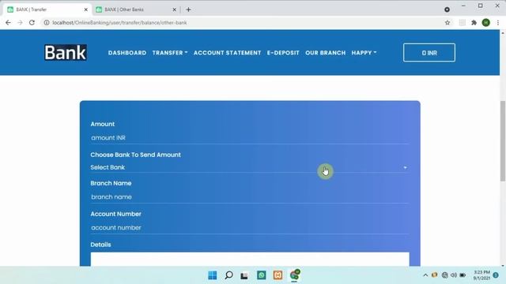Click the Bank logo in the header
506x284 pixels.
66,53
